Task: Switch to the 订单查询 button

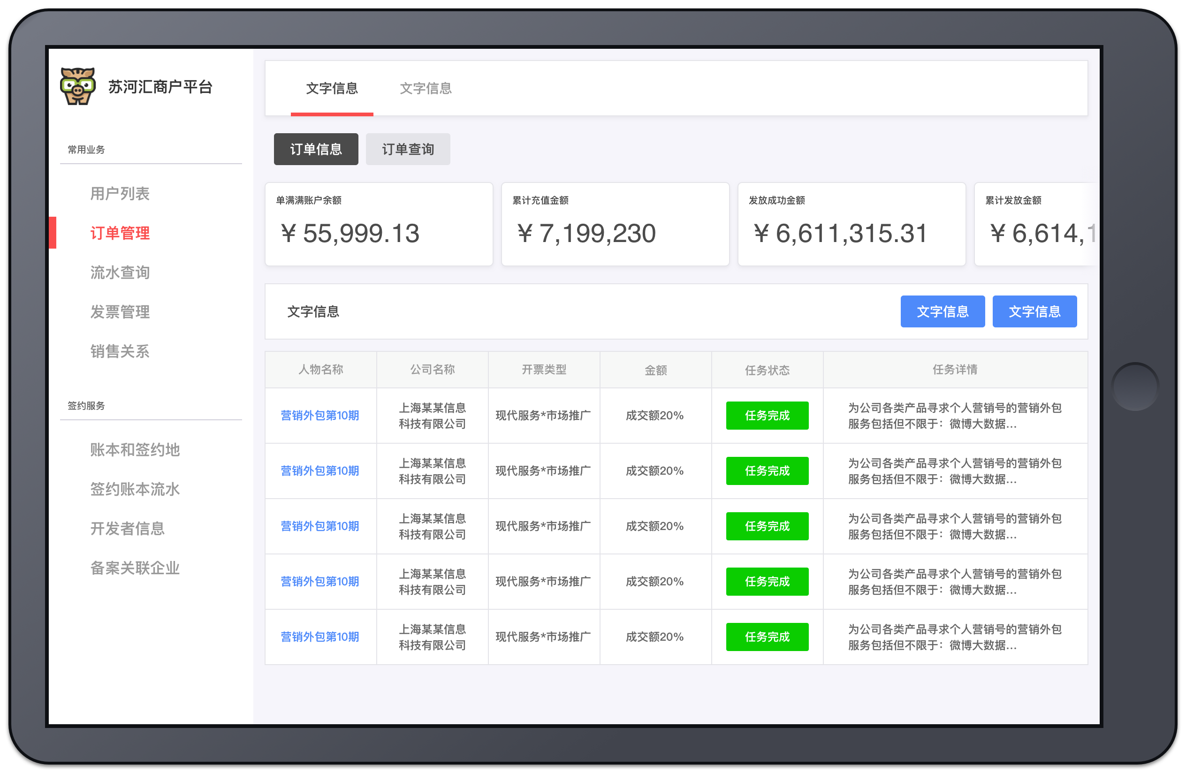Action: (x=408, y=149)
